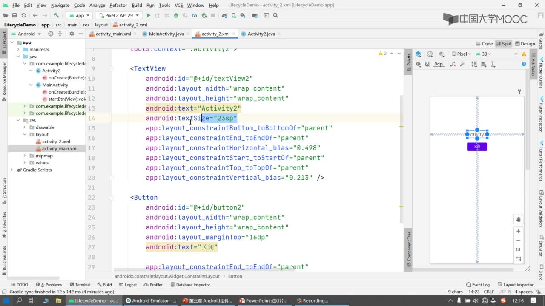Hide the Project panel with the minus icon

tap(80, 34)
